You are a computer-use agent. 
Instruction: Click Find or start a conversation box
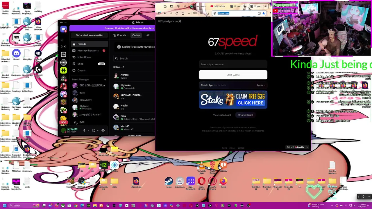click(x=89, y=35)
